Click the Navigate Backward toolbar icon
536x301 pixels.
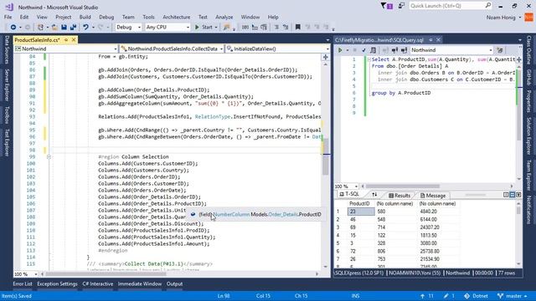point(13,27)
